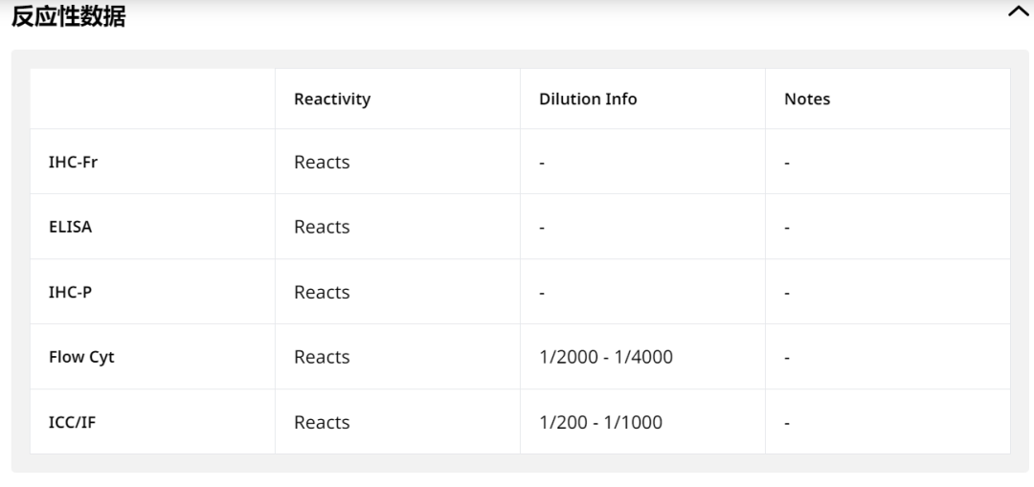Click the Flow Cyt notes dash

tap(787, 358)
